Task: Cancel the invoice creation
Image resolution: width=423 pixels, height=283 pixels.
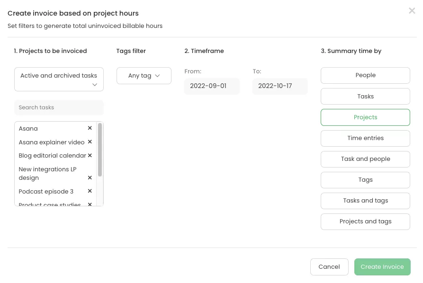Action: [x=329, y=267]
